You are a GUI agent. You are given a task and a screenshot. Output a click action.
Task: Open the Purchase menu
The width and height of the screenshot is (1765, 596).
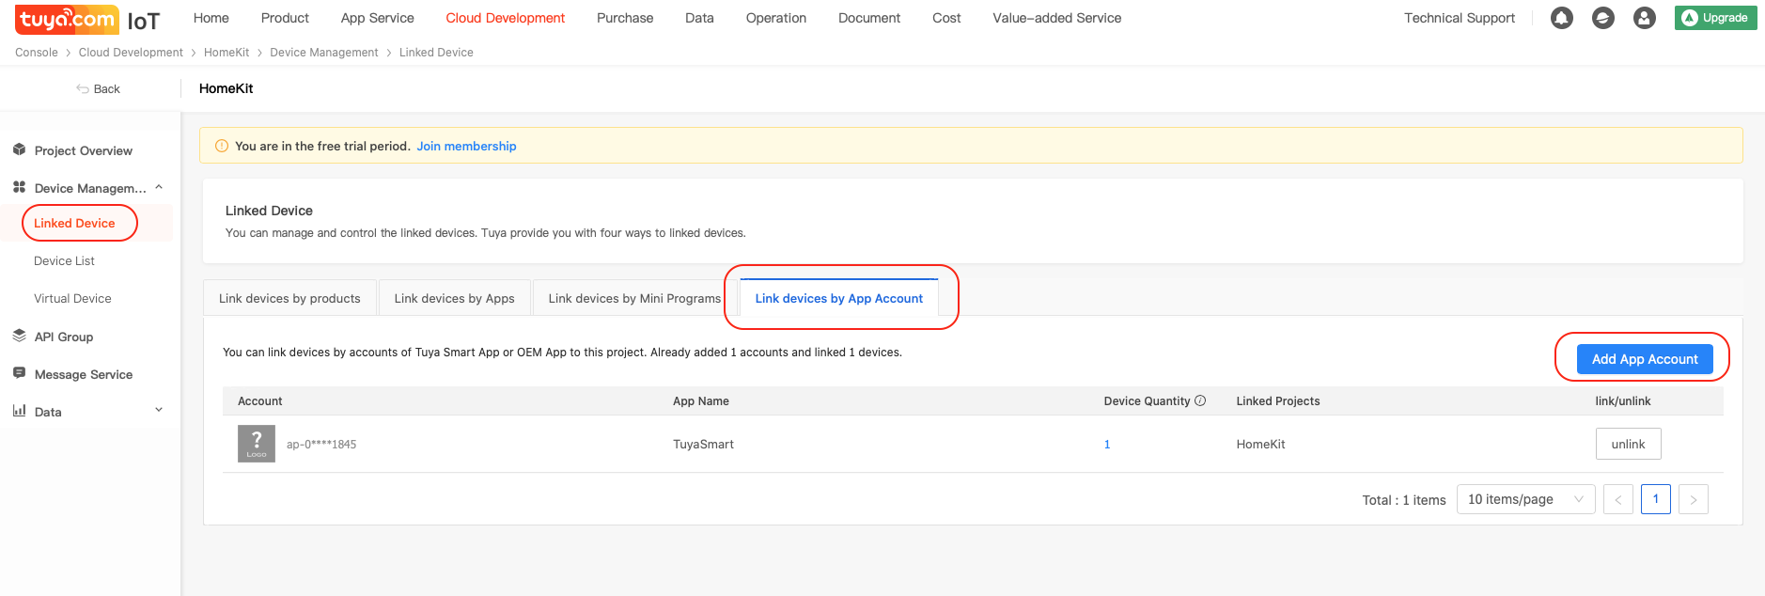pos(625,18)
